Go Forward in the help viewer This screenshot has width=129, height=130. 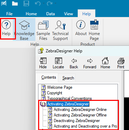90,63
